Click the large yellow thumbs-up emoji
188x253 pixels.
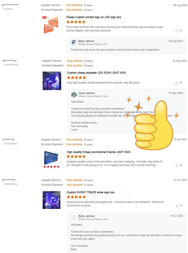click(153, 125)
